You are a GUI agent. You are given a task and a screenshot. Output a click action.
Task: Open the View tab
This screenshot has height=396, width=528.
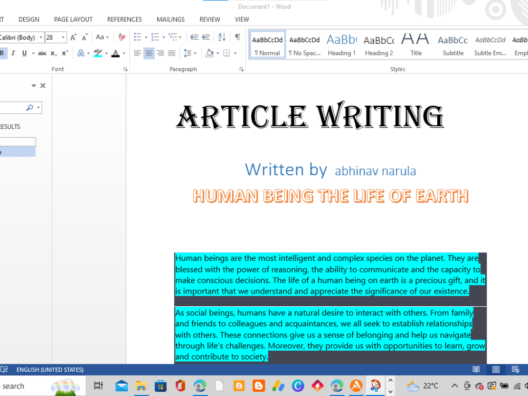242,20
